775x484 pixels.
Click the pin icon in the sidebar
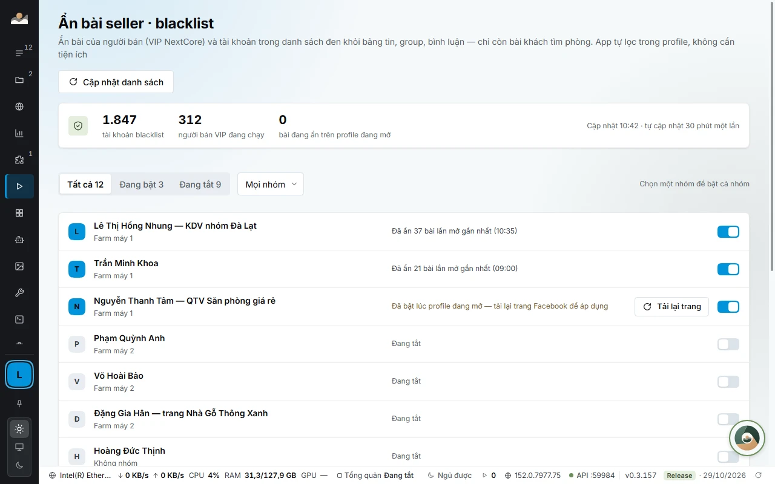(x=19, y=403)
